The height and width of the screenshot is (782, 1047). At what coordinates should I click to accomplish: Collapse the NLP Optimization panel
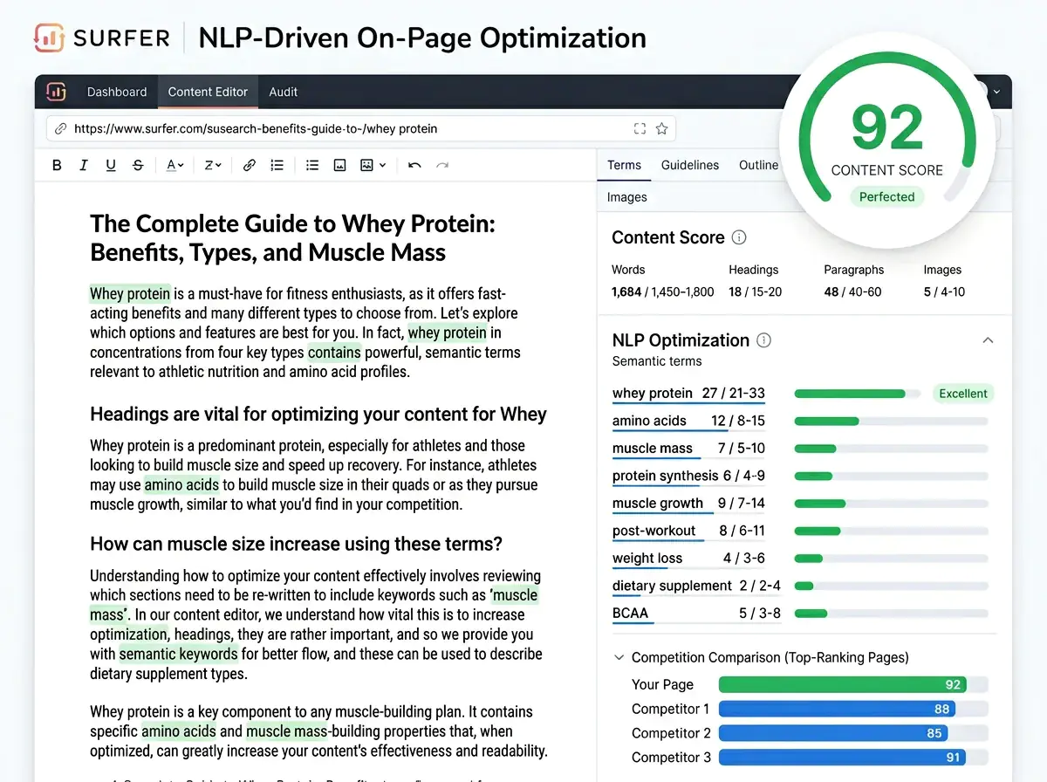coord(987,340)
